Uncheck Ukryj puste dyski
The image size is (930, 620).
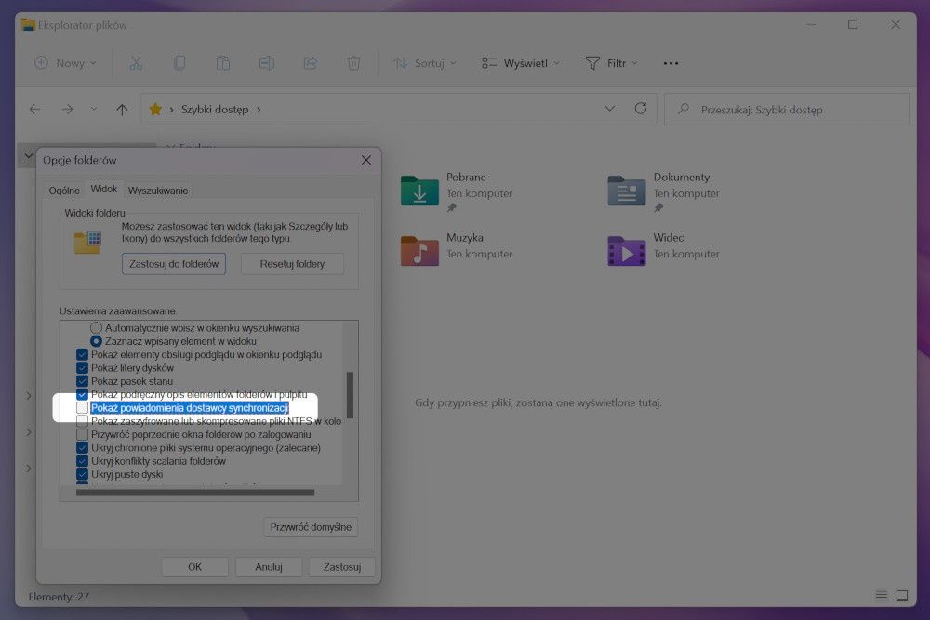[83, 474]
